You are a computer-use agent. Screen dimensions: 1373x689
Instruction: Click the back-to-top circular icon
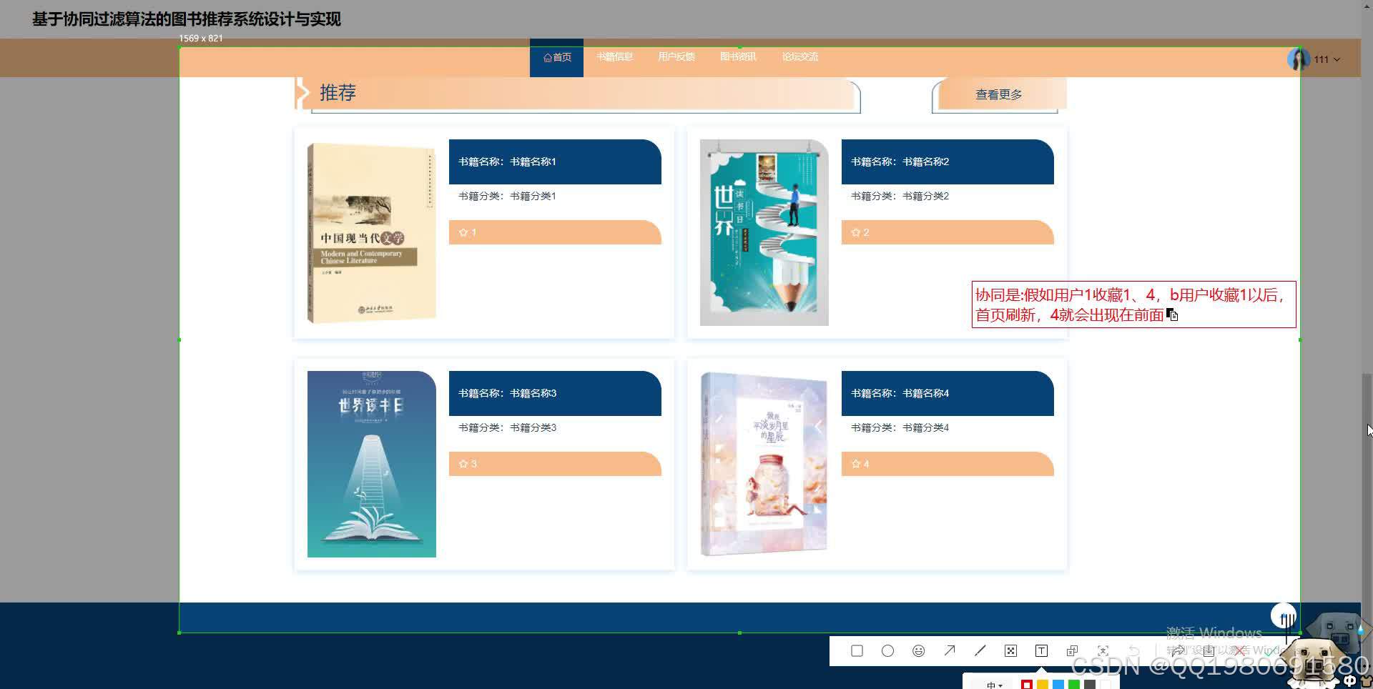tap(1284, 615)
